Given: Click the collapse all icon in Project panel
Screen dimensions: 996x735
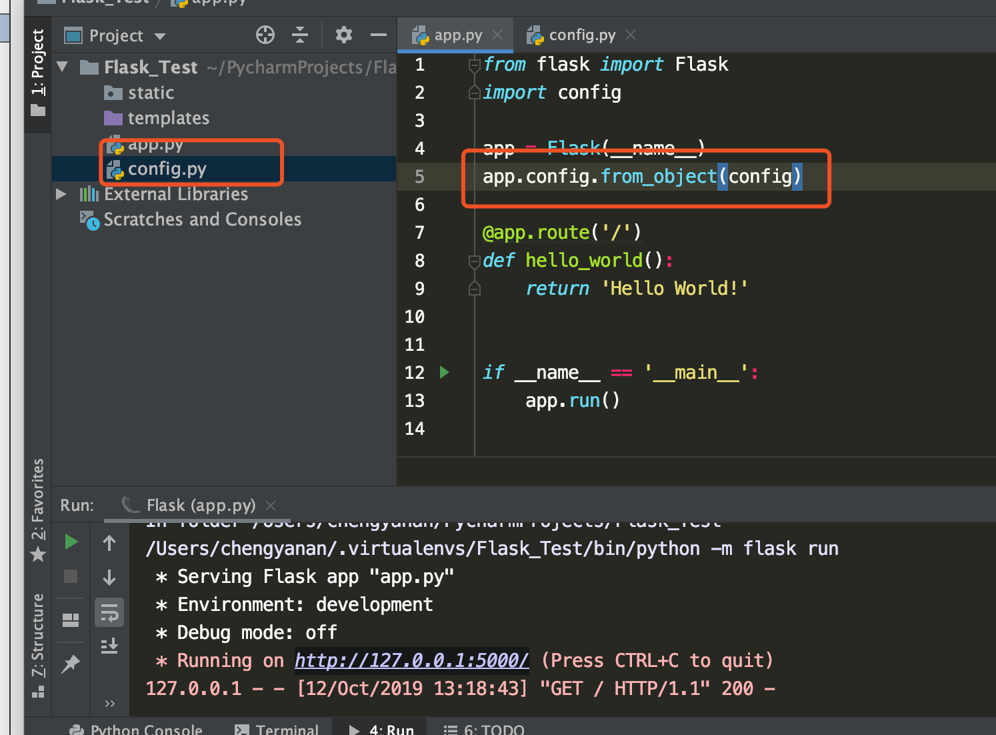Looking at the screenshot, I should coord(300,35).
